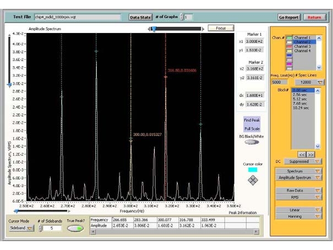Click the Test File name field

tap(77, 17)
